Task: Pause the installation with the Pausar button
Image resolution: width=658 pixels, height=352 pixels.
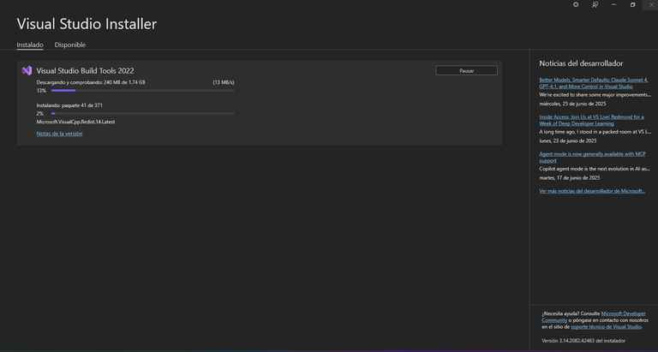Action: tap(466, 70)
